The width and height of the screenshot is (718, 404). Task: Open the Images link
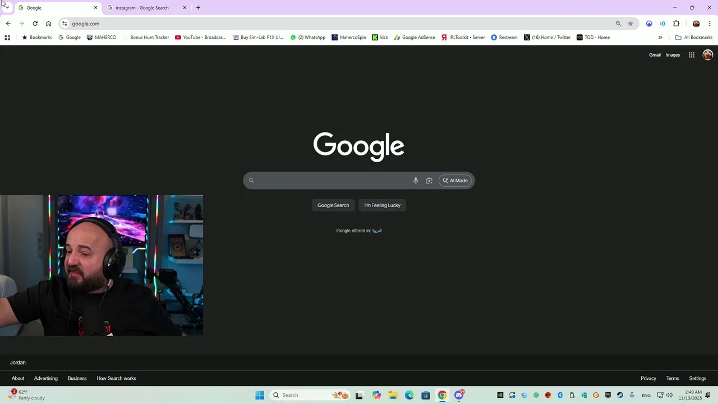(673, 55)
